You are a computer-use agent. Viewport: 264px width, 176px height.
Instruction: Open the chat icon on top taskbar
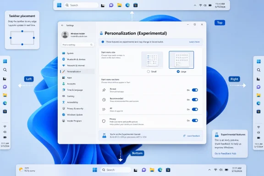pyautogui.click(x=111, y=5)
